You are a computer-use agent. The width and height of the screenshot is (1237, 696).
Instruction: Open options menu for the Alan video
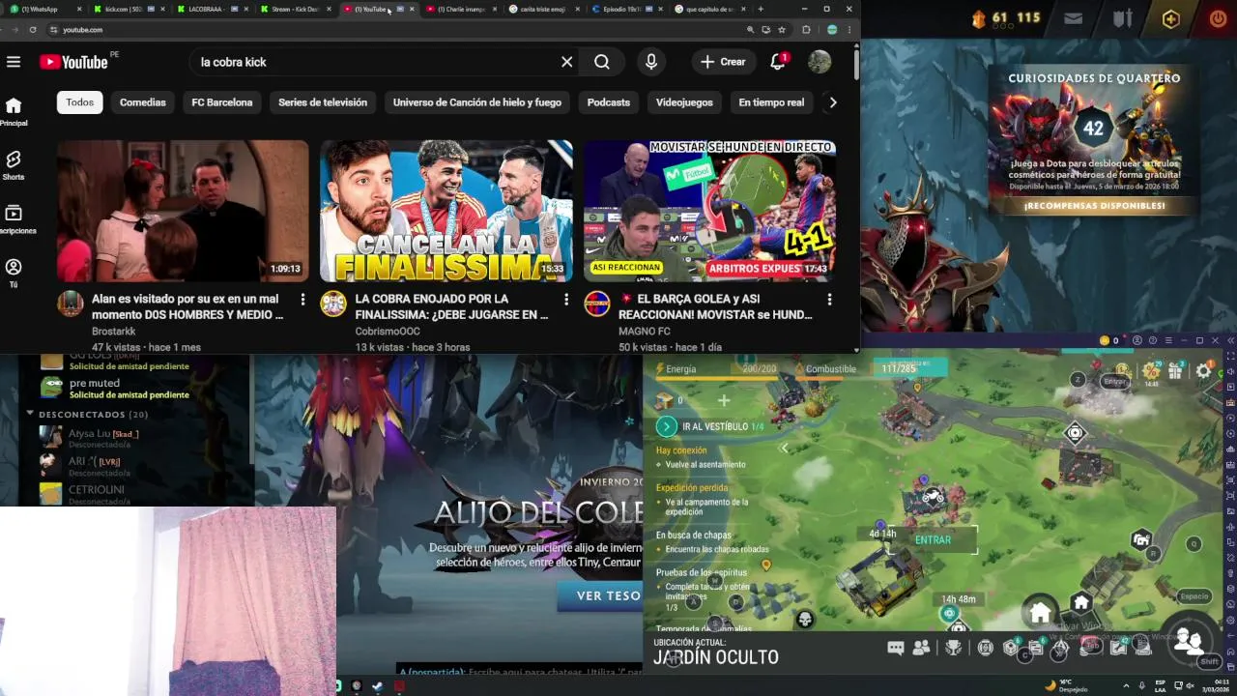point(302,300)
